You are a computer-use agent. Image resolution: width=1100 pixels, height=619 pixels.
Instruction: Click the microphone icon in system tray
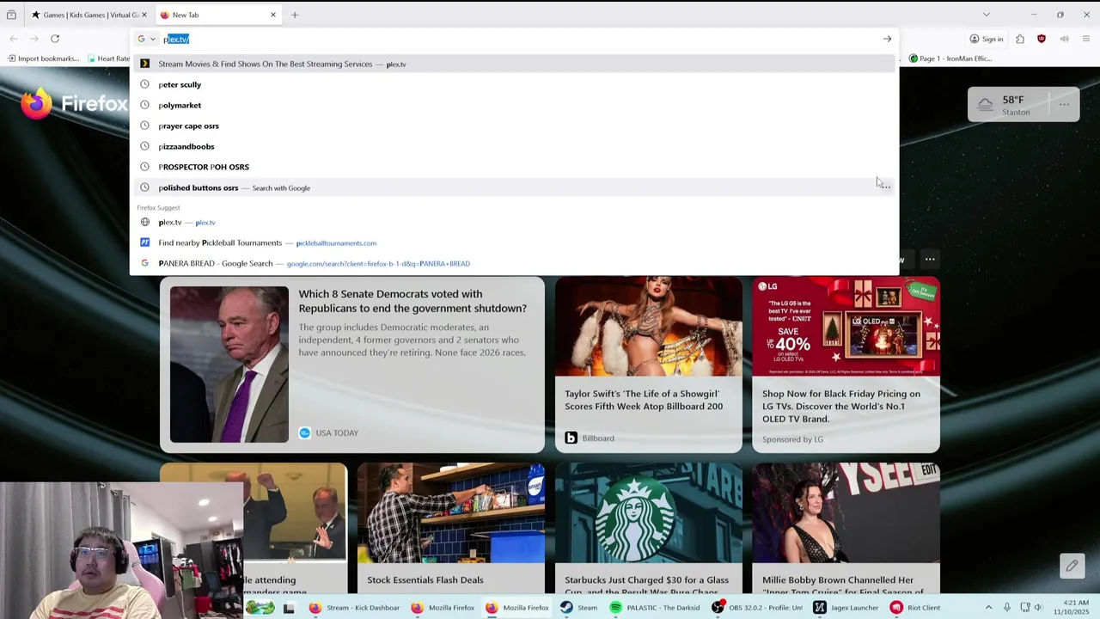(1007, 608)
